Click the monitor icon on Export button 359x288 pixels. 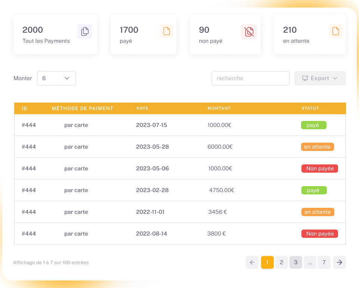(x=305, y=78)
